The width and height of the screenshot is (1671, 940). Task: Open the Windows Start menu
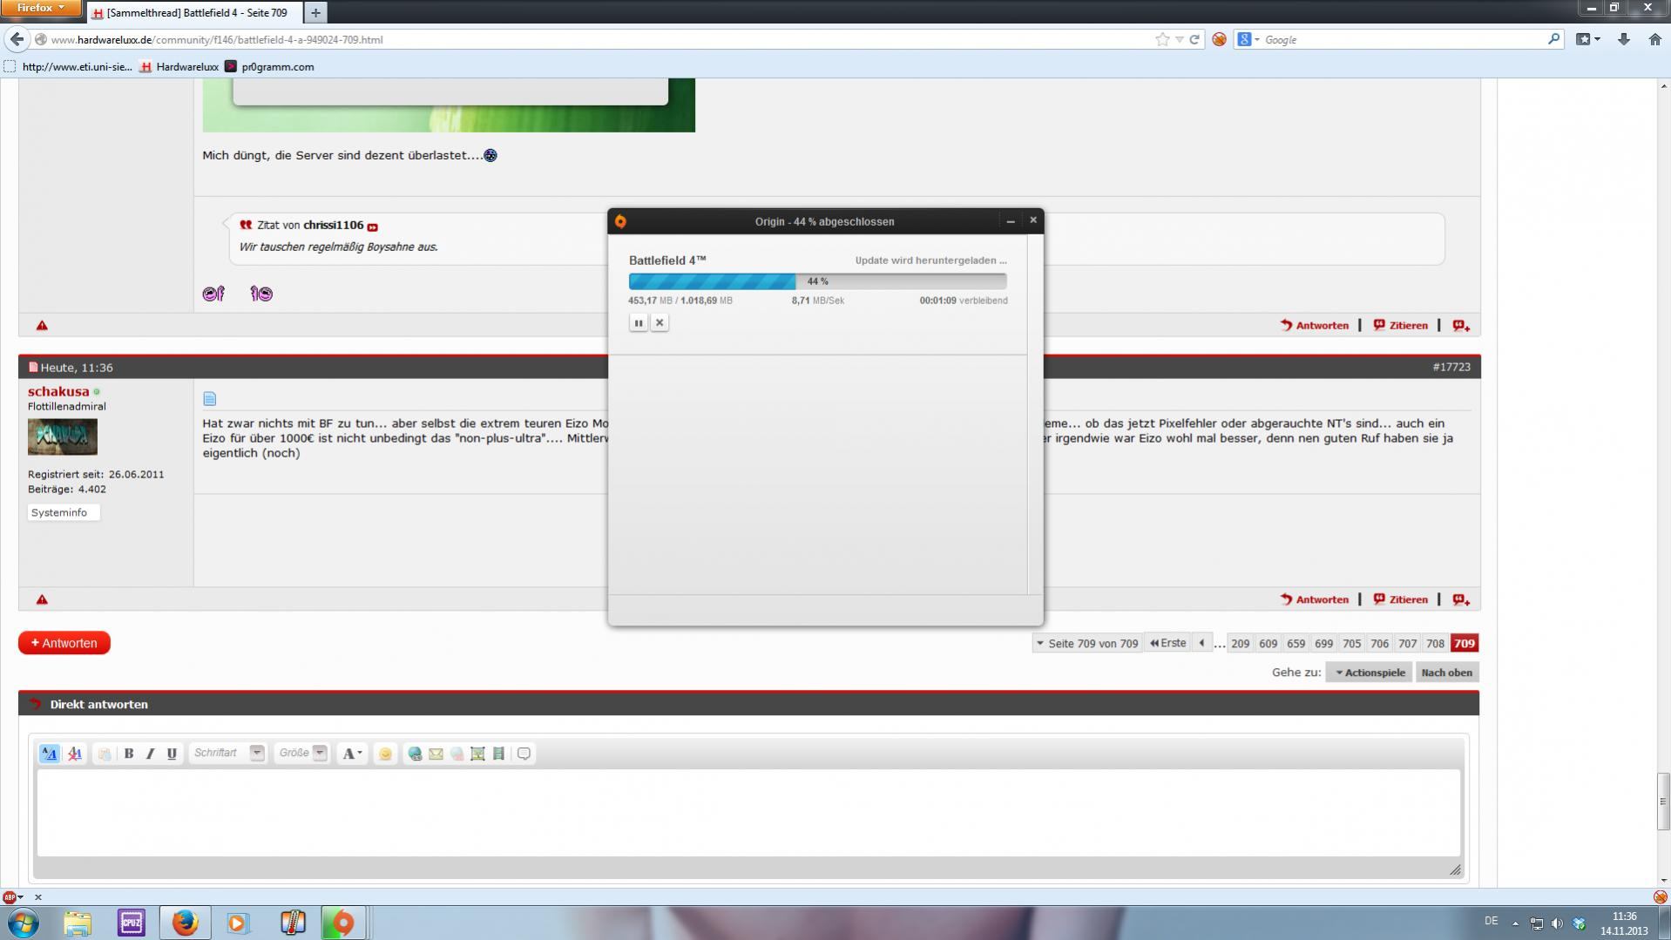[24, 923]
